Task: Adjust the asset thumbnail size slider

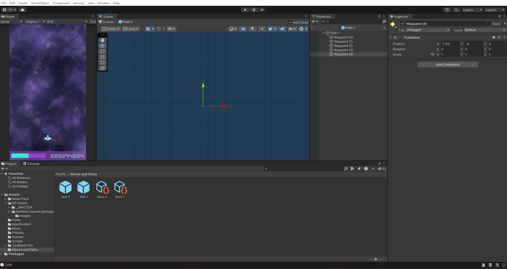Action: [376, 259]
